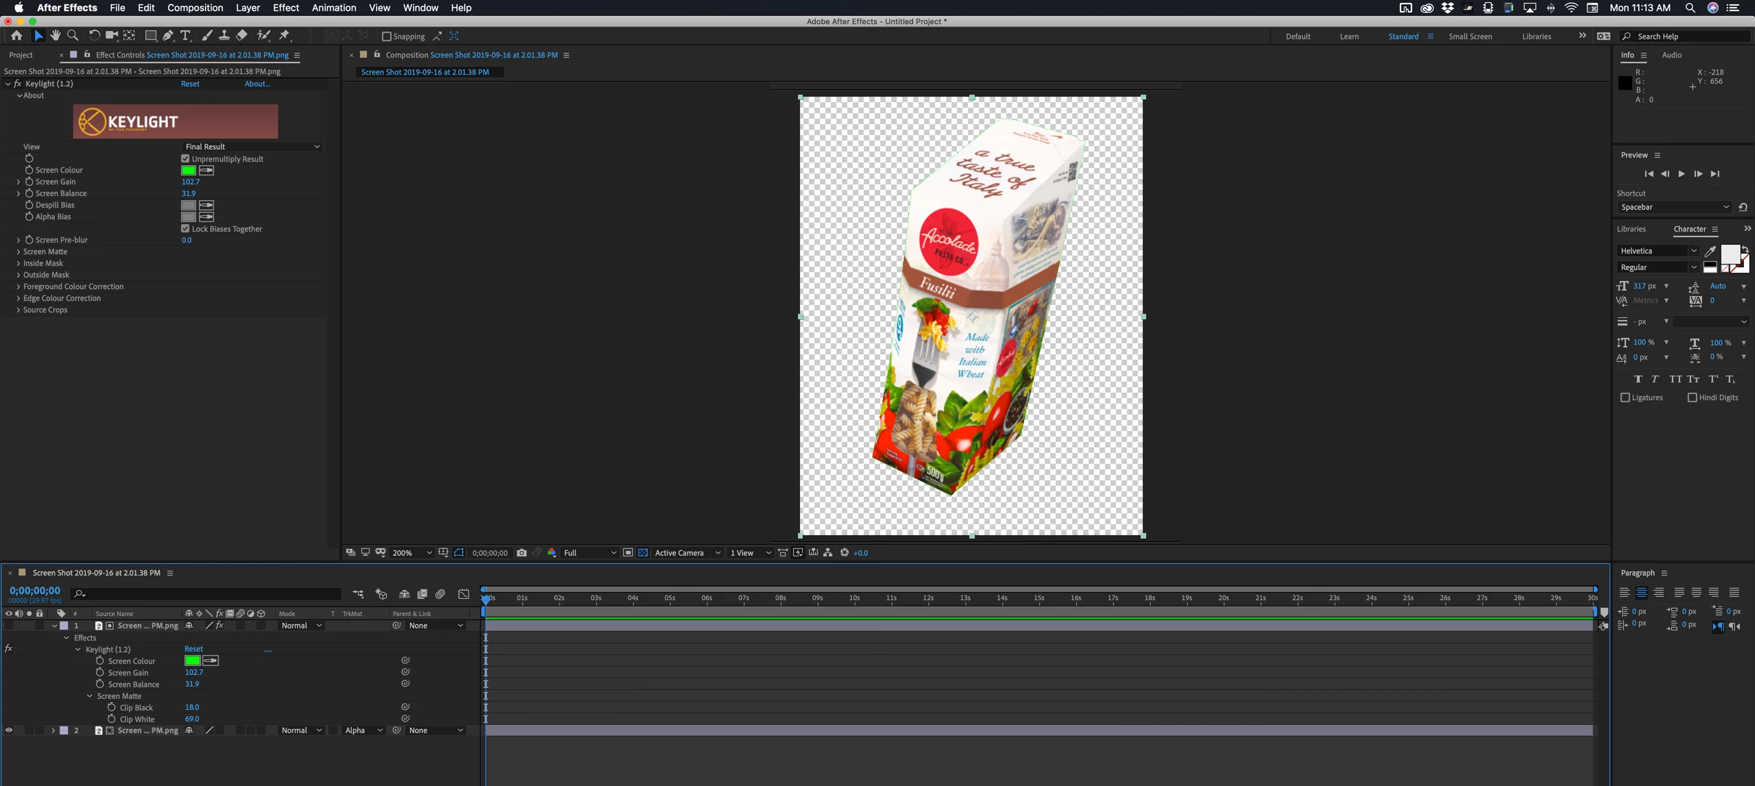Select the Pen tool
This screenshot has width=1755, height=786.
point(168,36)
